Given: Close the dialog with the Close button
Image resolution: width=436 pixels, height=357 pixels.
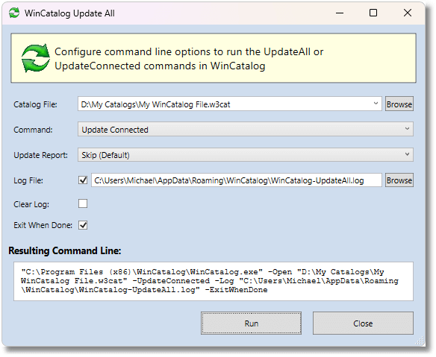Looking at the screenshot, I should point(363,323).
